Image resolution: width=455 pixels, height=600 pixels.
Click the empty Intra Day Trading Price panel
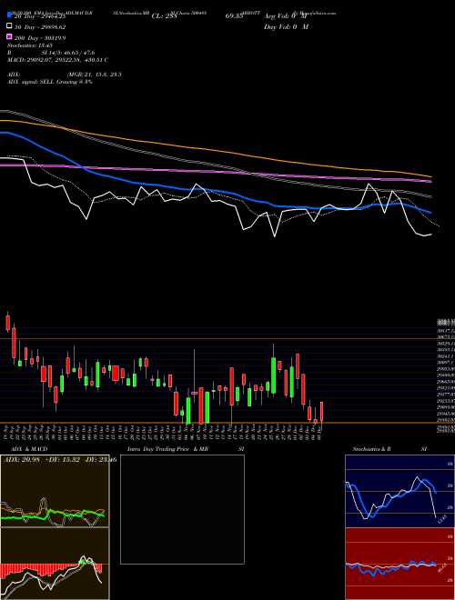pos(182,509)
